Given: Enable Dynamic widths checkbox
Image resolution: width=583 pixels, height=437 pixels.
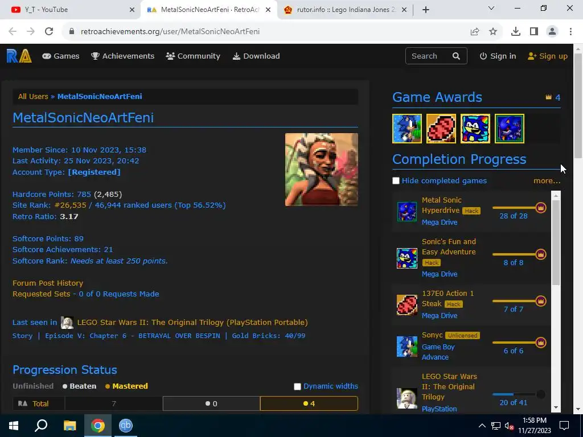Looking at the screenshot, I should point(297,386).
